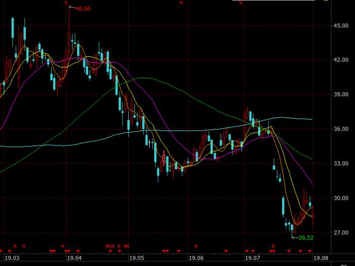
Task: Select the 30.00 price axis label
Action: point(341,198)
